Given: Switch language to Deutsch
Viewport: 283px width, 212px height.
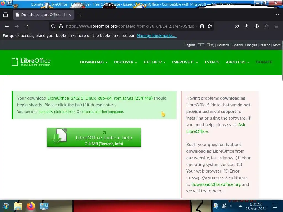Looking at the screenshot, I should 223,45.
